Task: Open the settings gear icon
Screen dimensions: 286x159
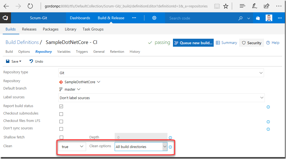Action: (x=154, y=18)
